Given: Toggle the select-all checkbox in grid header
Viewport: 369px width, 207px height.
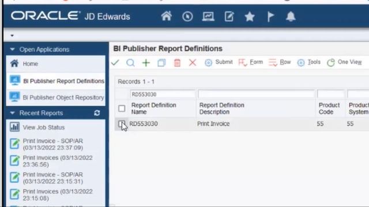Looking at the screenshot, I should [x=122, y=109].
